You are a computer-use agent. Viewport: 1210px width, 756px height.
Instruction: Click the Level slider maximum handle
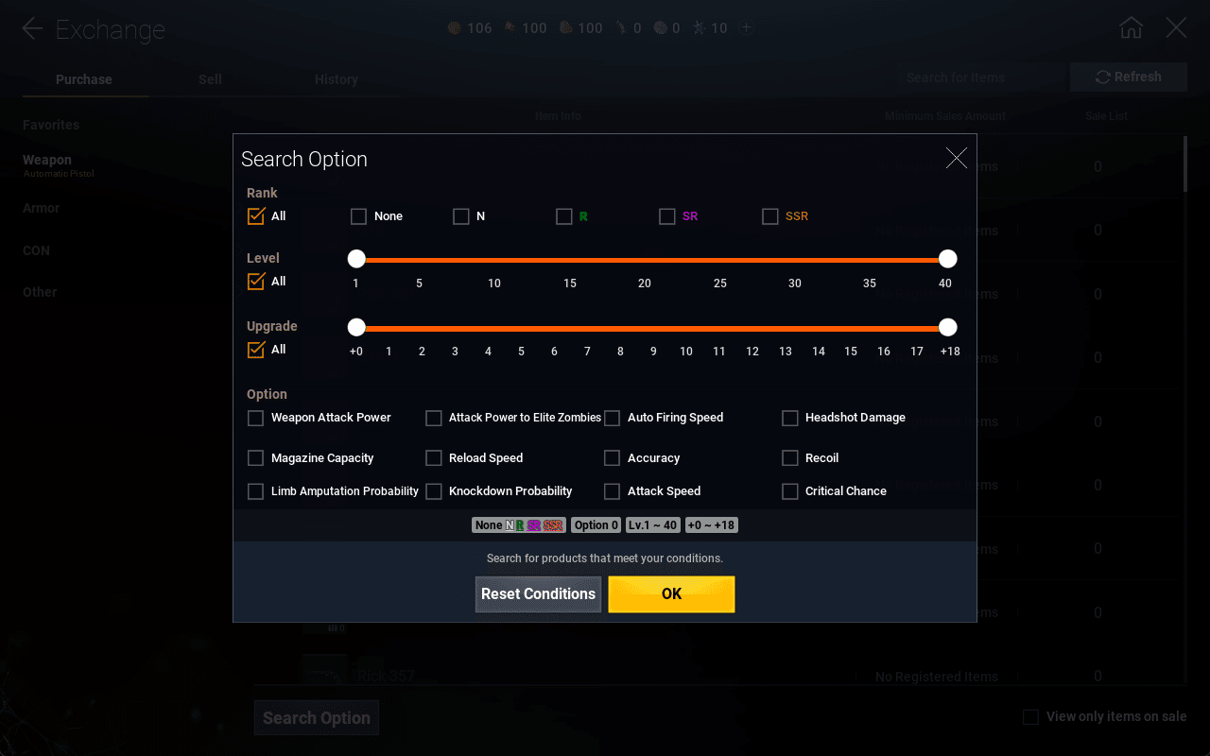[x=948, y=259]
